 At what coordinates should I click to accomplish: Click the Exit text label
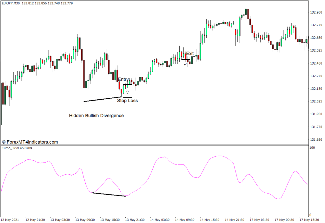pos(189,54)
